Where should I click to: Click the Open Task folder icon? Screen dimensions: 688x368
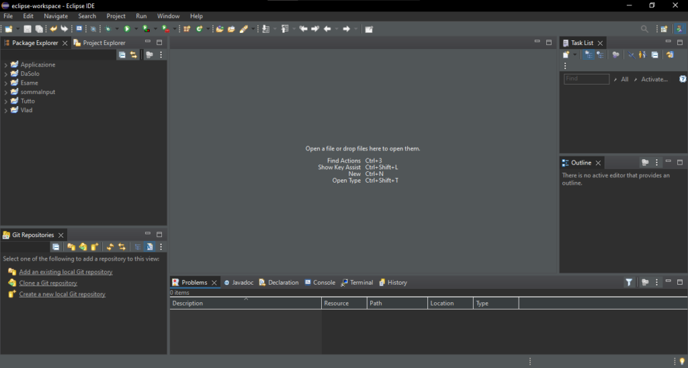click(231, 29)
